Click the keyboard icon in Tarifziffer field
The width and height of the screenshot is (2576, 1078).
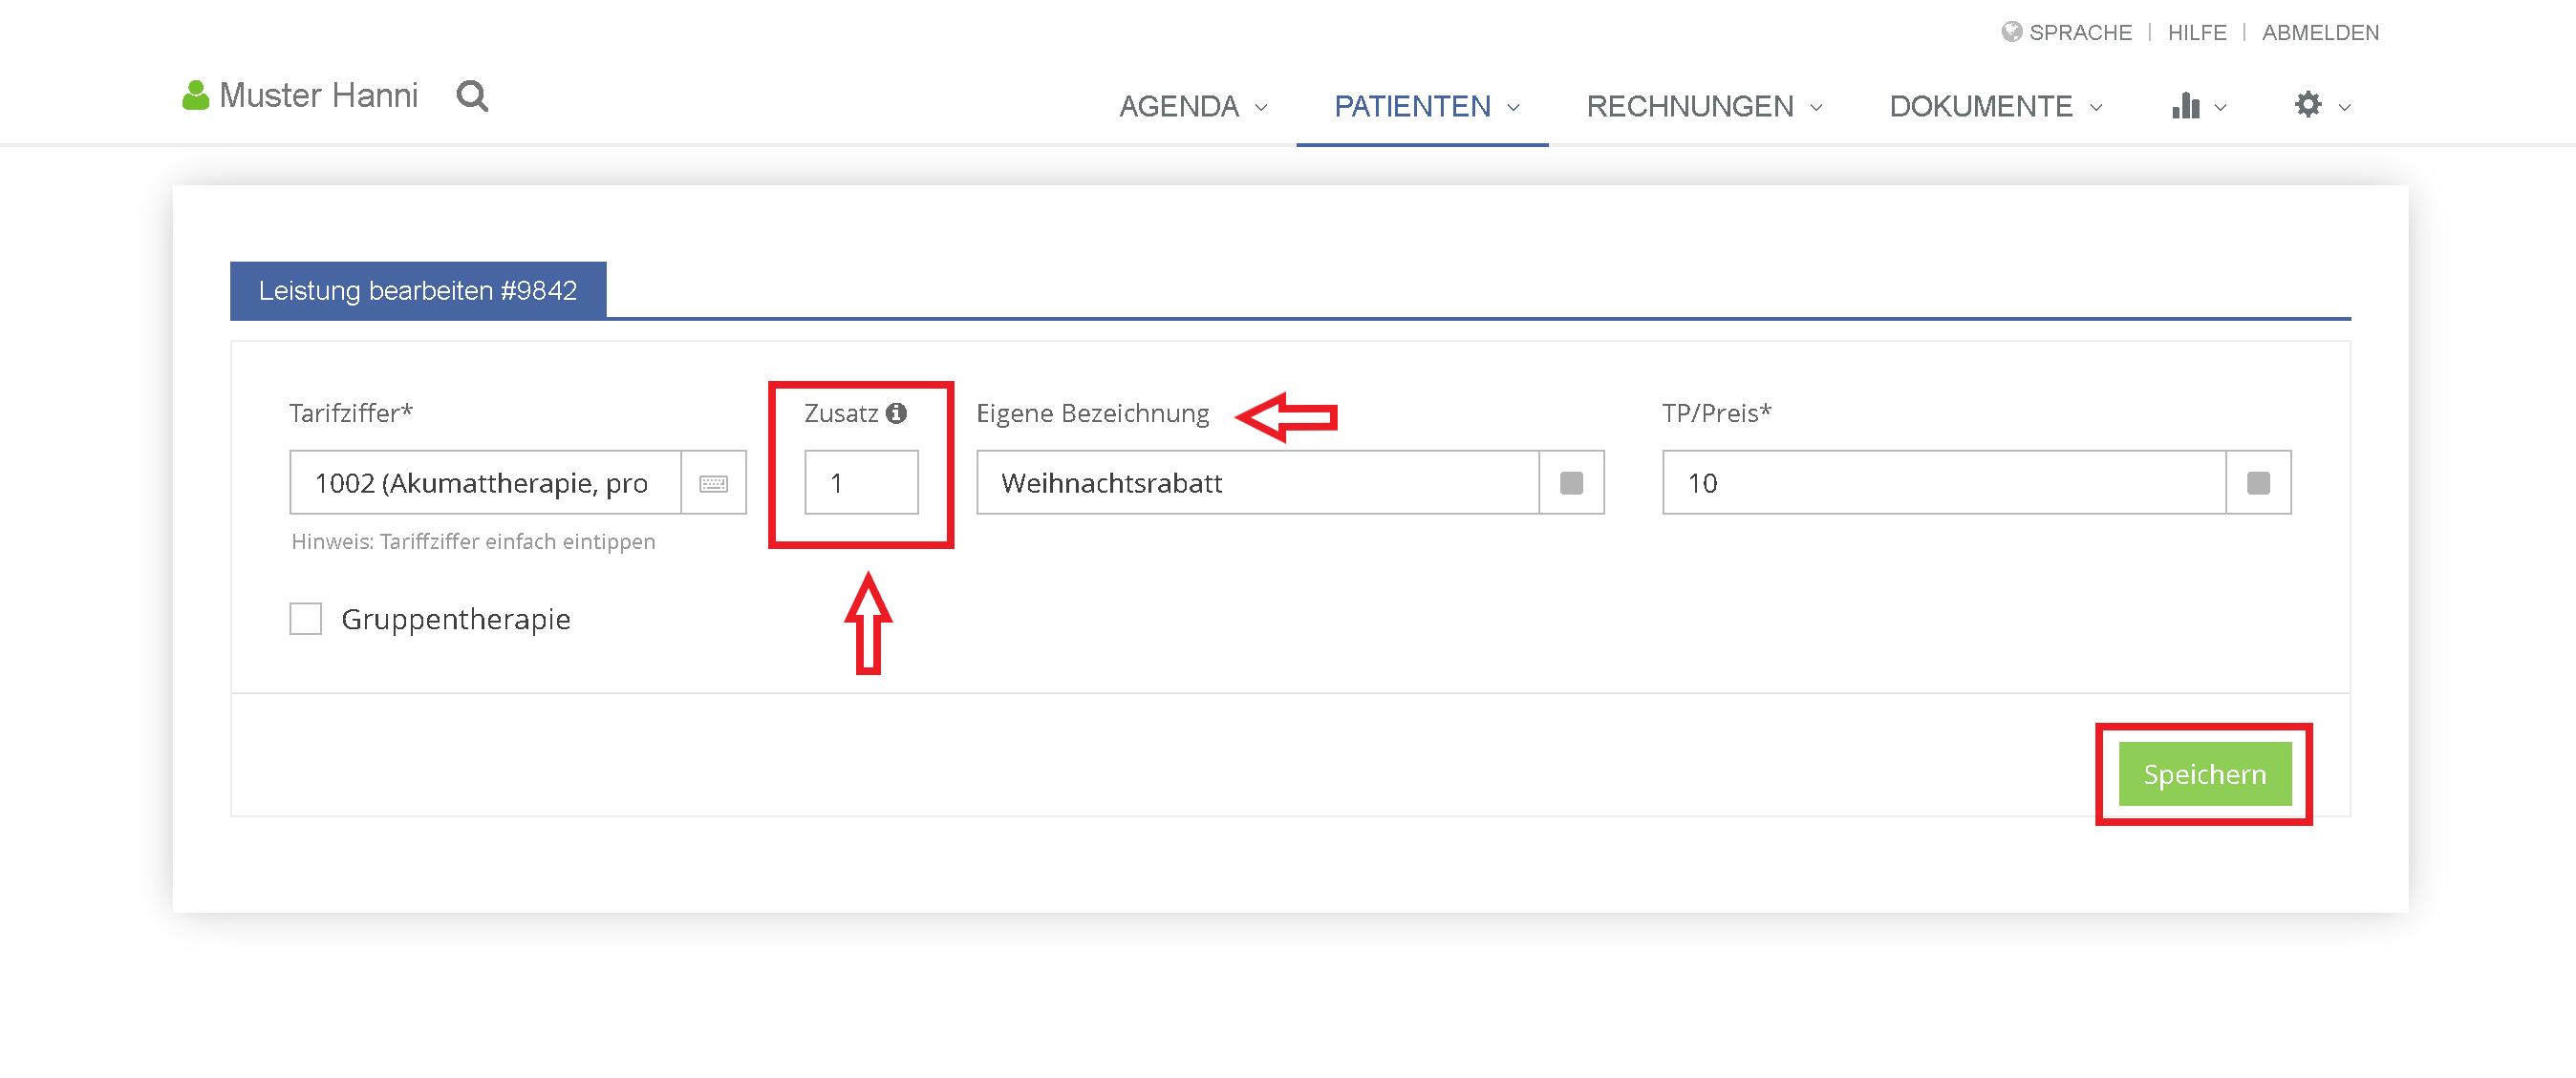713,483
